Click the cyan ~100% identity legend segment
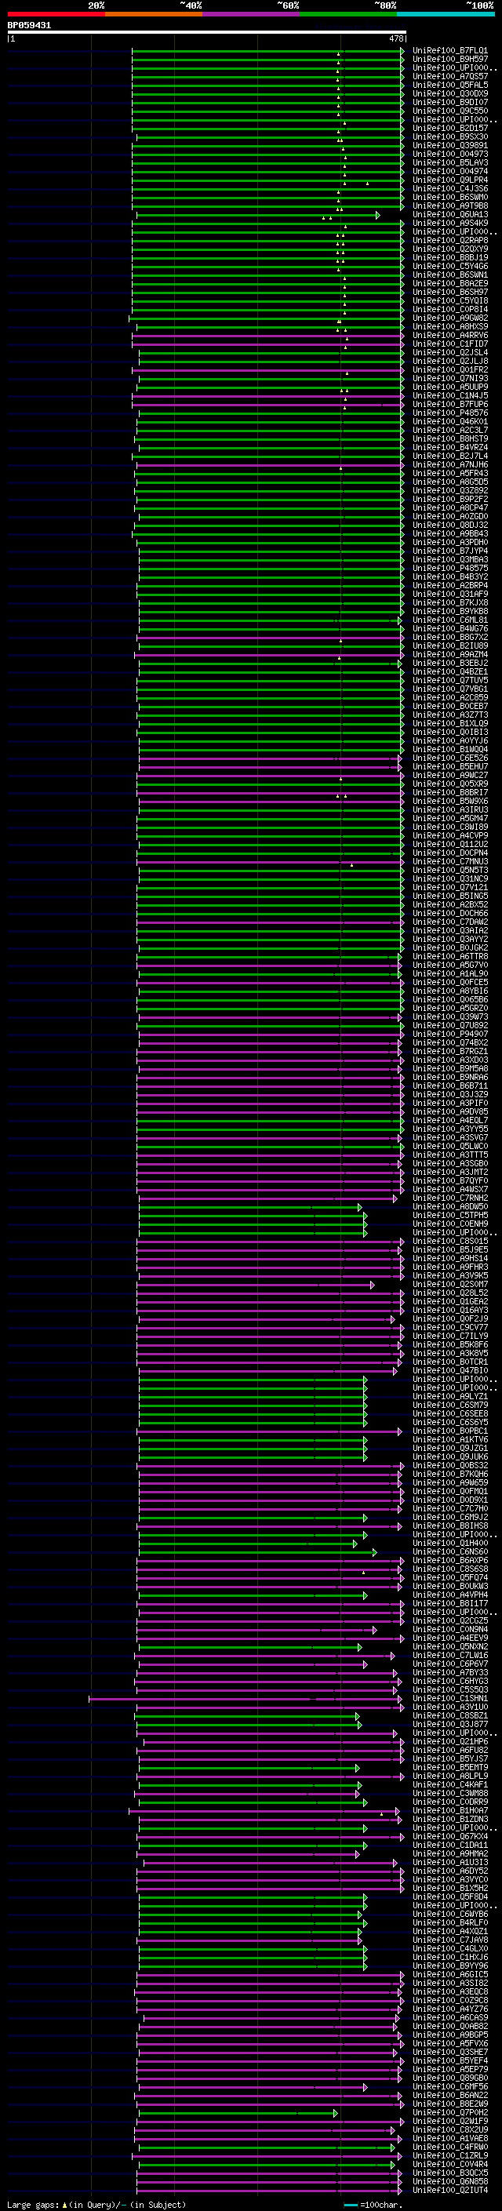Viewport: 502px width, 2211px height. (446, 14)
